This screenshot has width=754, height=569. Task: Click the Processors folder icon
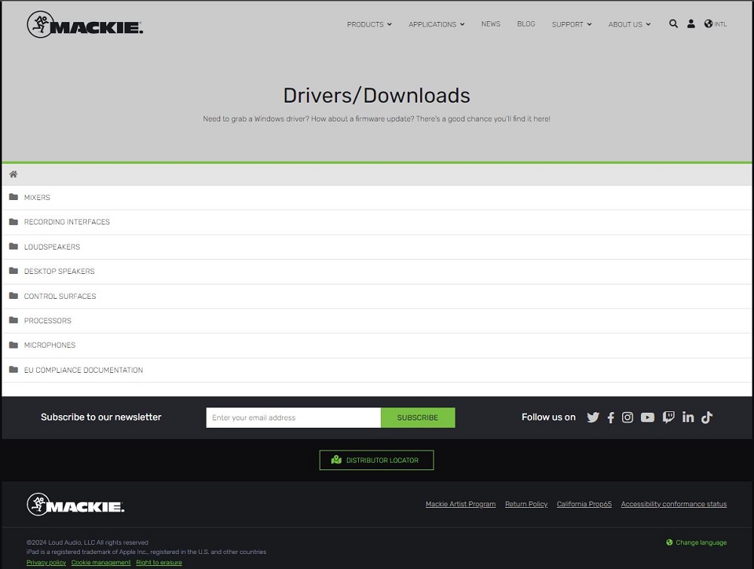coord(14,320)
